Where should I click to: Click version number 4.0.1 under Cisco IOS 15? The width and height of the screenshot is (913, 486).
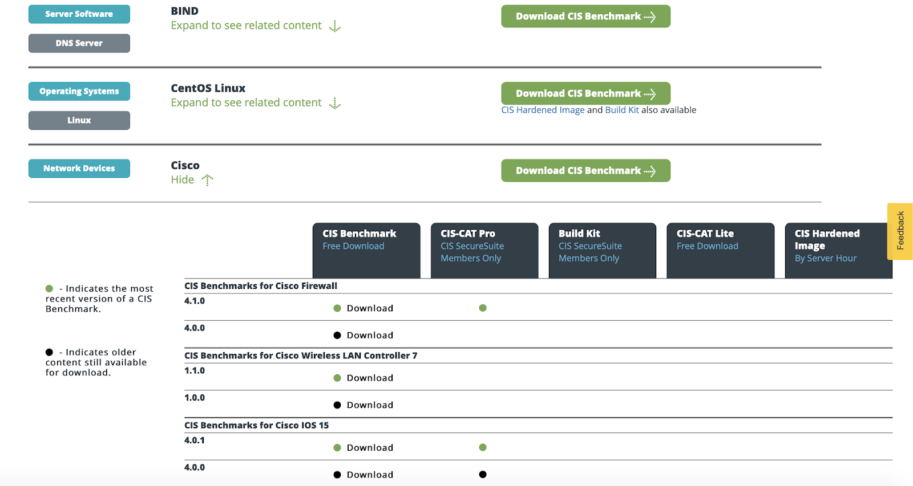195,440
